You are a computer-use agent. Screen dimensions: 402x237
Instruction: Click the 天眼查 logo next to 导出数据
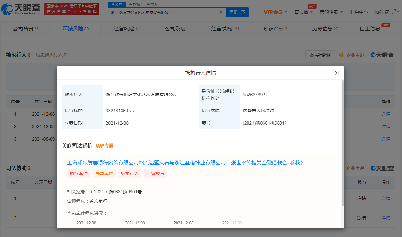382,55
